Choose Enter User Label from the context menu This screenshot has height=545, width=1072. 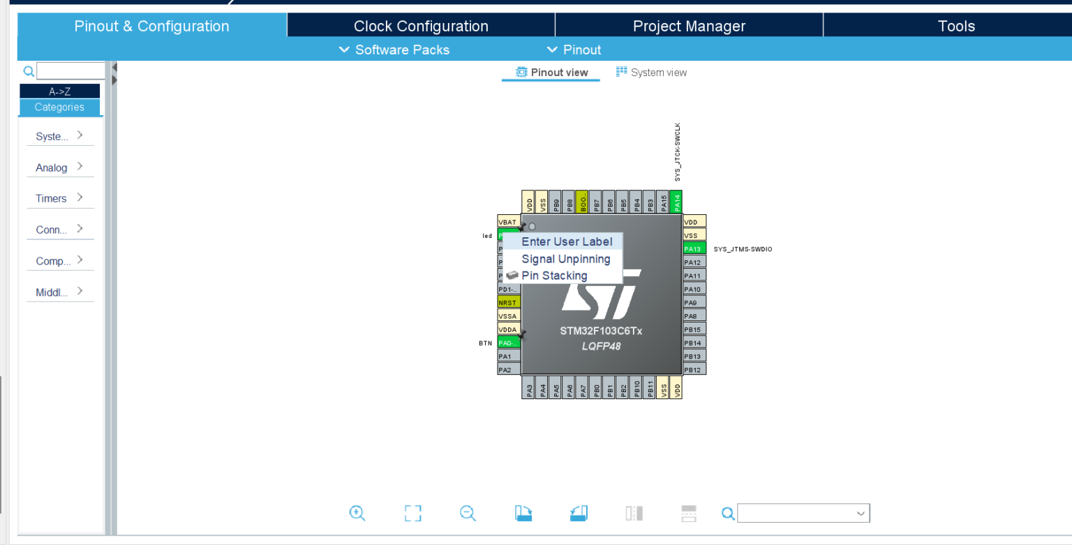[567, 241]
